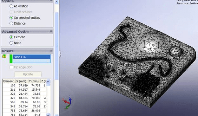Click the Y value 15.544
The width and height of the screenshot is (198, 116).
[36, 90]
